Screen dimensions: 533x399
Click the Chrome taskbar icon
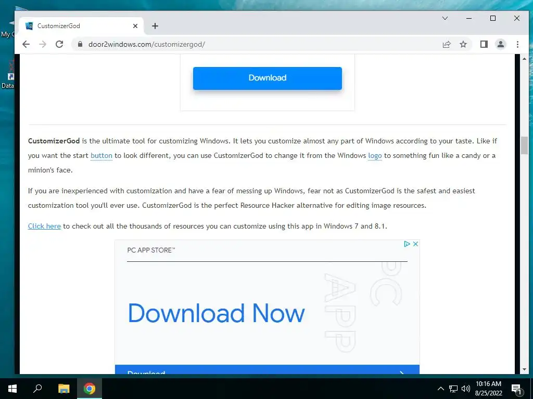coord(90,389)
